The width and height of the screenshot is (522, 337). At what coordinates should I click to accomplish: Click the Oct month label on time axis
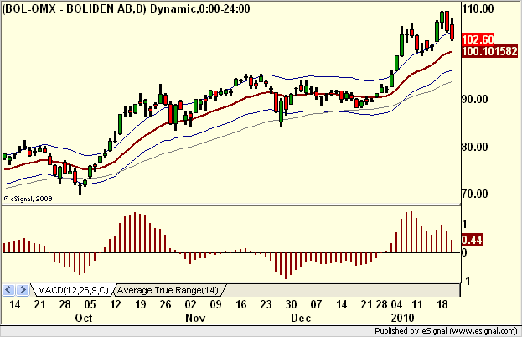tap(84, 318)
